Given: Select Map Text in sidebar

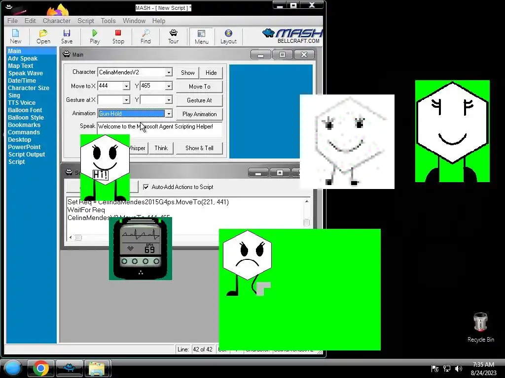Looking at the screenshot, I should coord(20,66).
